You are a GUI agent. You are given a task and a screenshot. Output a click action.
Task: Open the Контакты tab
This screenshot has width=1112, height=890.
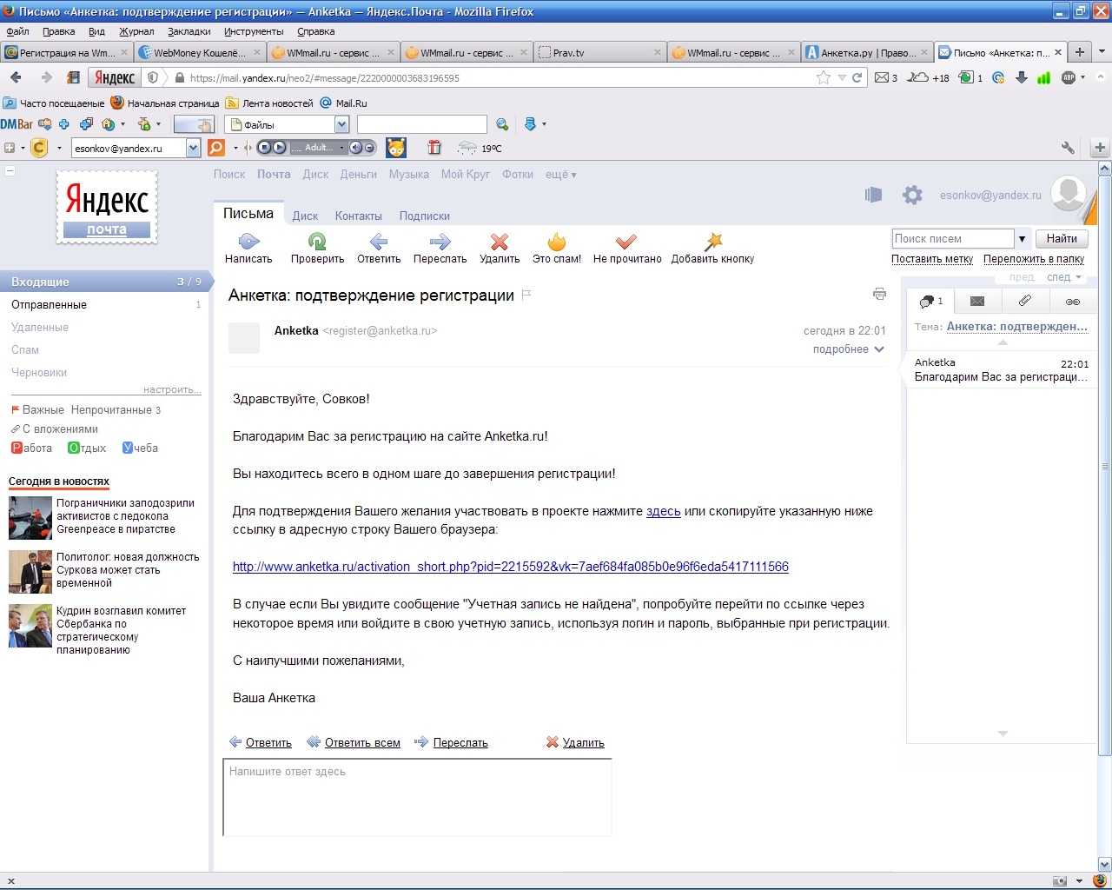[x=359, y=216]
